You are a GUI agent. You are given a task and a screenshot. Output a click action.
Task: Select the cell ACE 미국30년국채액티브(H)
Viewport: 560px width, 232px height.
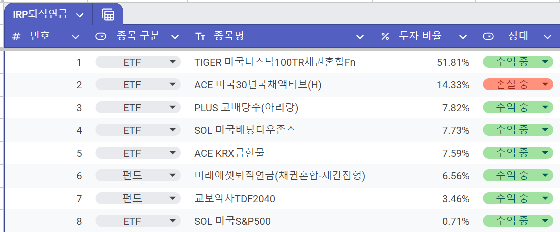coord(279,85)
